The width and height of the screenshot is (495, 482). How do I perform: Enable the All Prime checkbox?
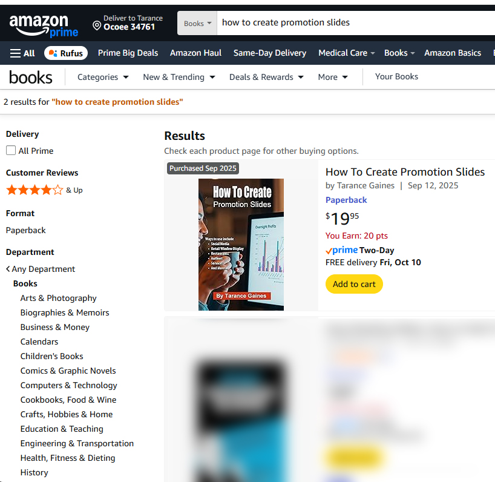pyautogui.click(x=11, y=150)
